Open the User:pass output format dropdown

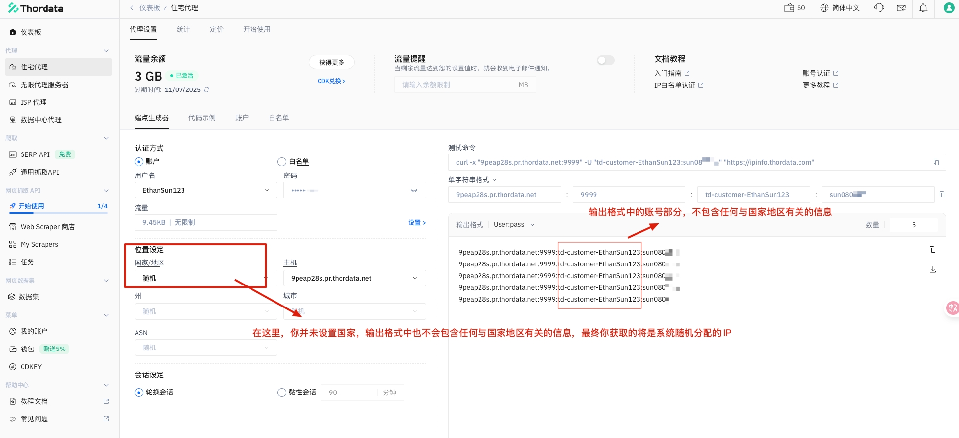tap(514, 225)
